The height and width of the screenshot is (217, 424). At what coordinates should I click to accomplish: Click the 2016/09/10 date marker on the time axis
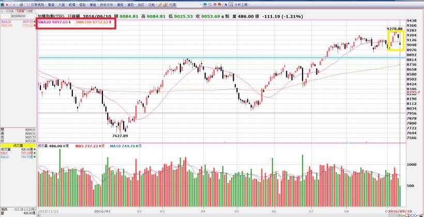[x=402, y=211]
